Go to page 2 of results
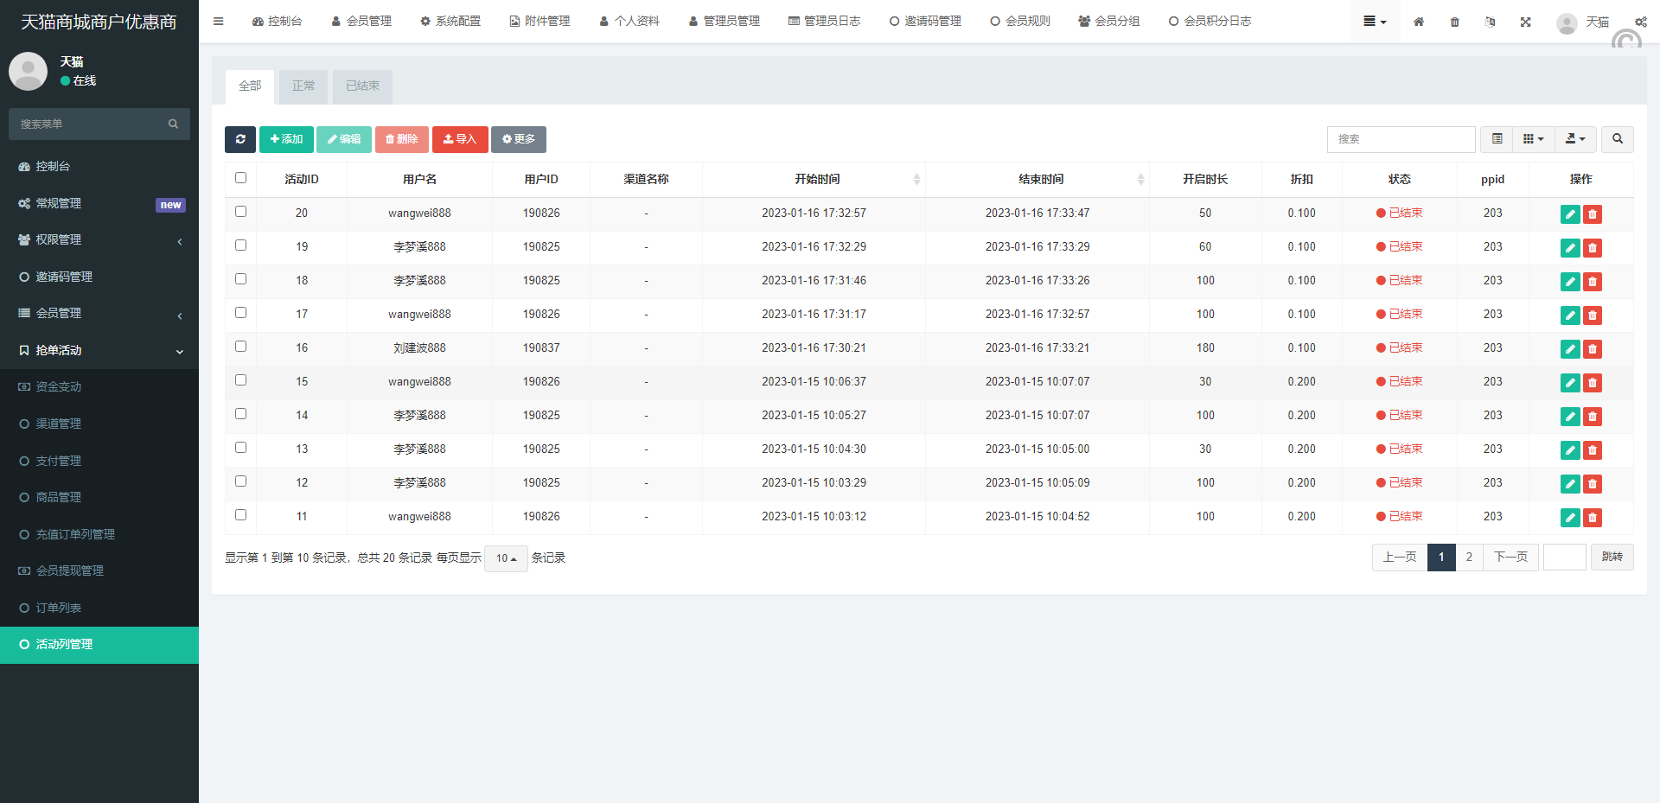 pyautogui.click(x=1469, y=558)
